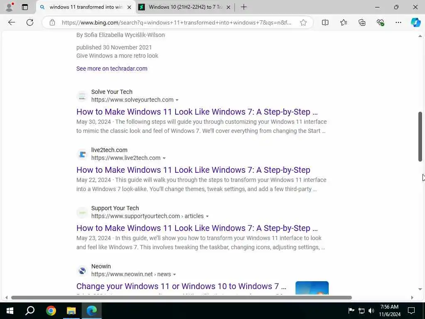Image resolution: width=425 pixels, height=319 pixels.
Task: Switch to the Windows 10 (21H2-22H2) to 7 tab
Action: click(x=184, y=7)
